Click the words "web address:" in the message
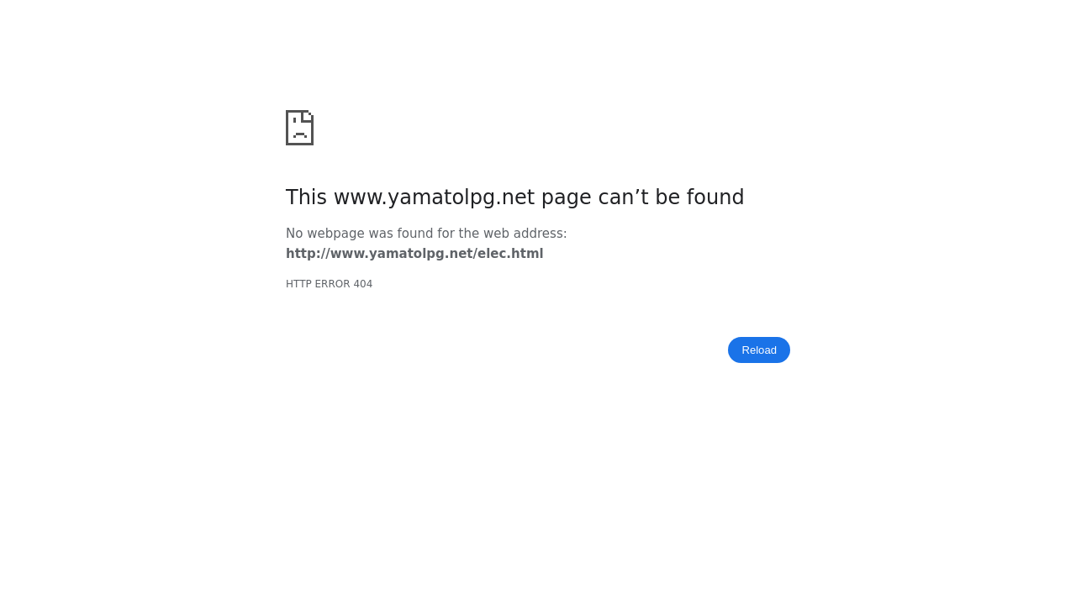Screen dimensions: 1076x605 coord(525,234)
